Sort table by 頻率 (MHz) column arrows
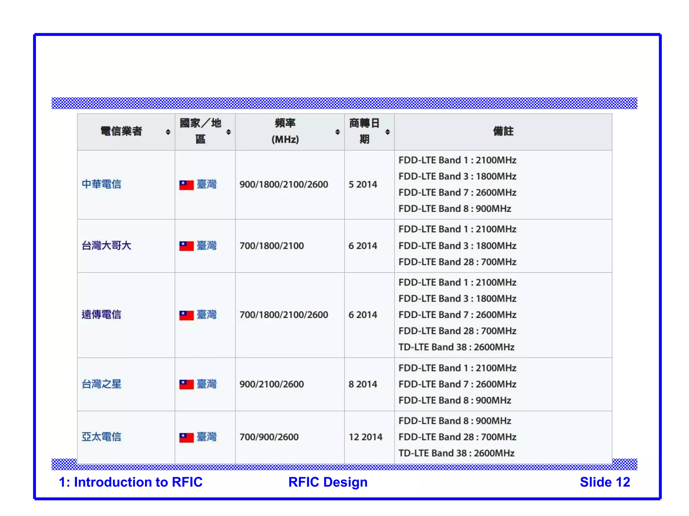This screenshot has height=516, width=689. (x=337, y=132)
